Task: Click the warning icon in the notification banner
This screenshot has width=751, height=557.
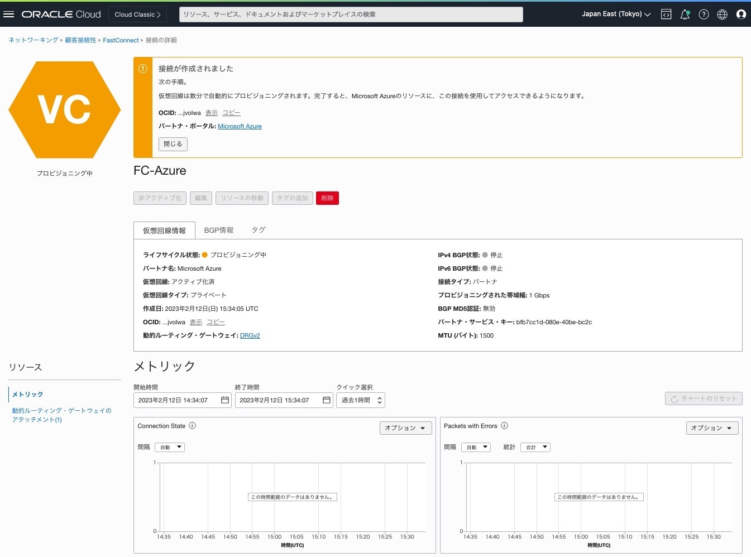Action: pyautogui.click(x=143, y=69)
